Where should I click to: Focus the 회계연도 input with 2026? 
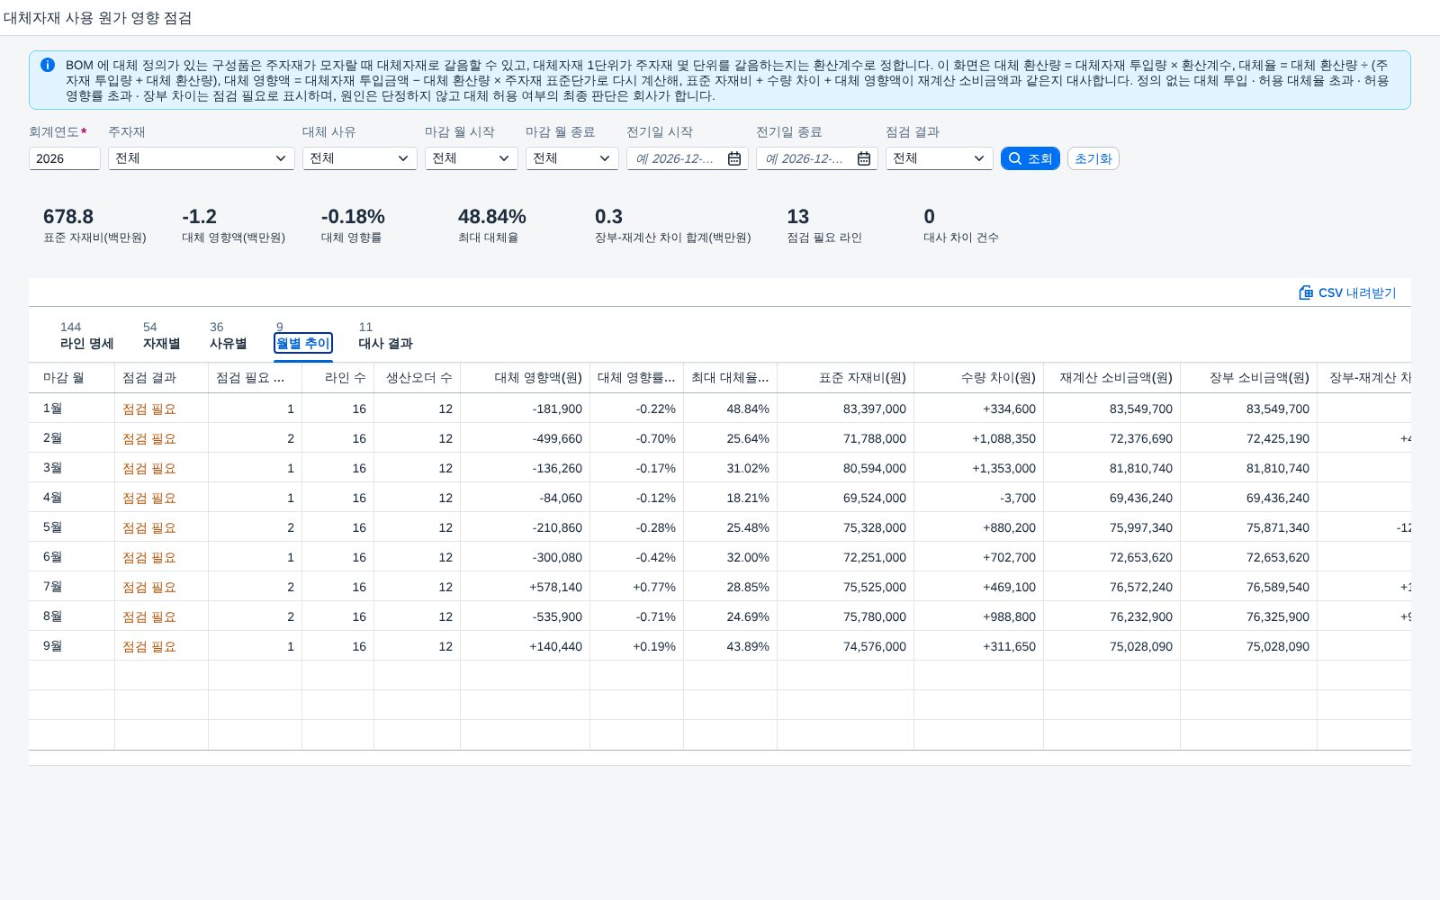pyautogui.click(x=65, y=158)
